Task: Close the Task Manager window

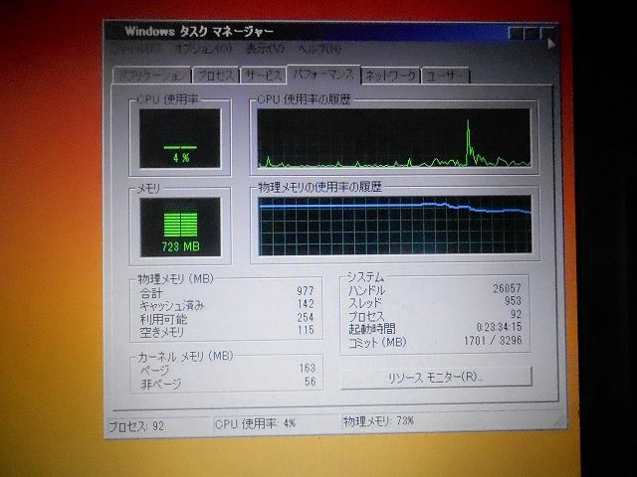Action: point(546,33)
